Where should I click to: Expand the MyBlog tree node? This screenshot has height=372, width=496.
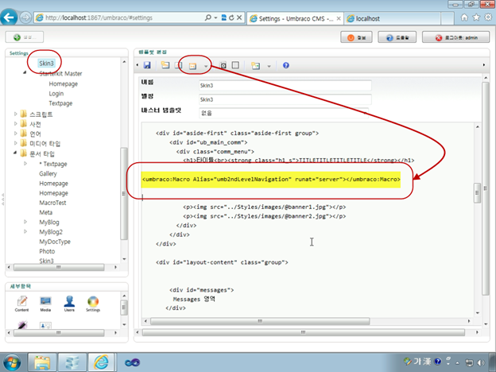25,222
